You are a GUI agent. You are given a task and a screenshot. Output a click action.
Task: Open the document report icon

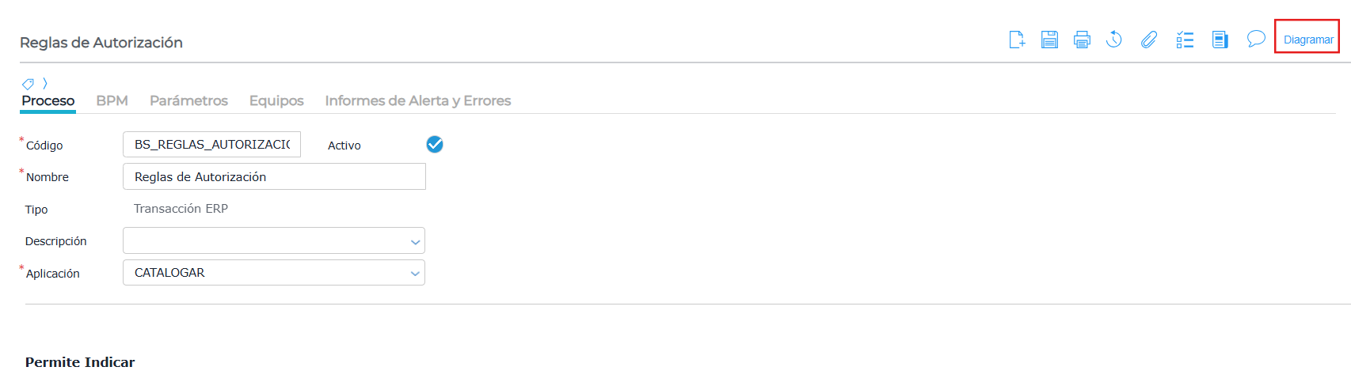pyautogui.click(x=1220, y=40)
